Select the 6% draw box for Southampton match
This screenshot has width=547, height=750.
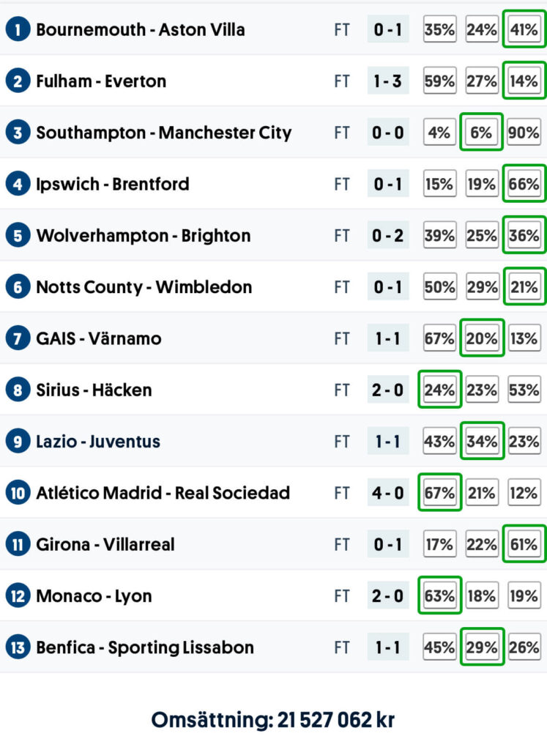tap(482, 133)
